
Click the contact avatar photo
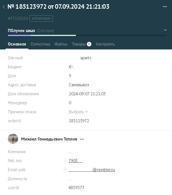(x=13, y=139)
